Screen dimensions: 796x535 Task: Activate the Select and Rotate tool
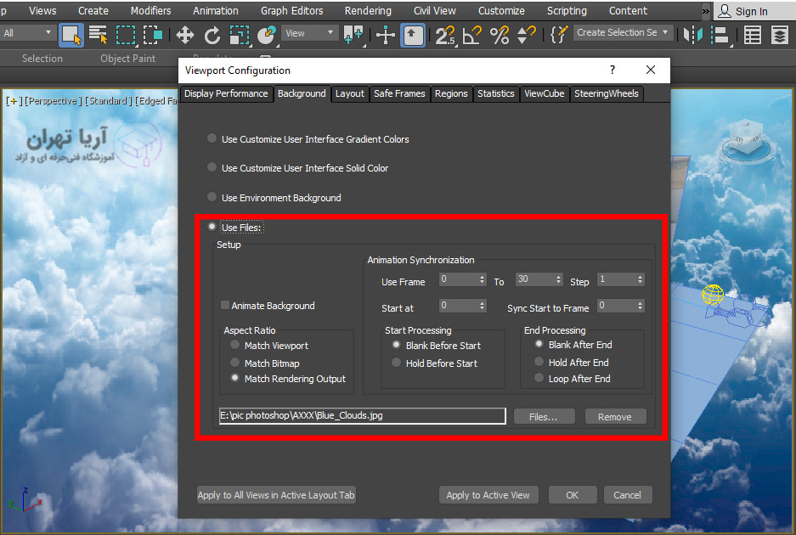point(212,35)
